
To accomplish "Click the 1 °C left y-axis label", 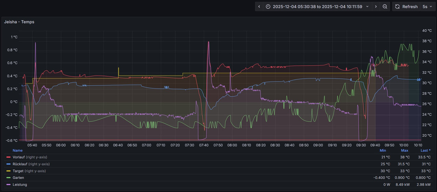I will tap(14, 37).
